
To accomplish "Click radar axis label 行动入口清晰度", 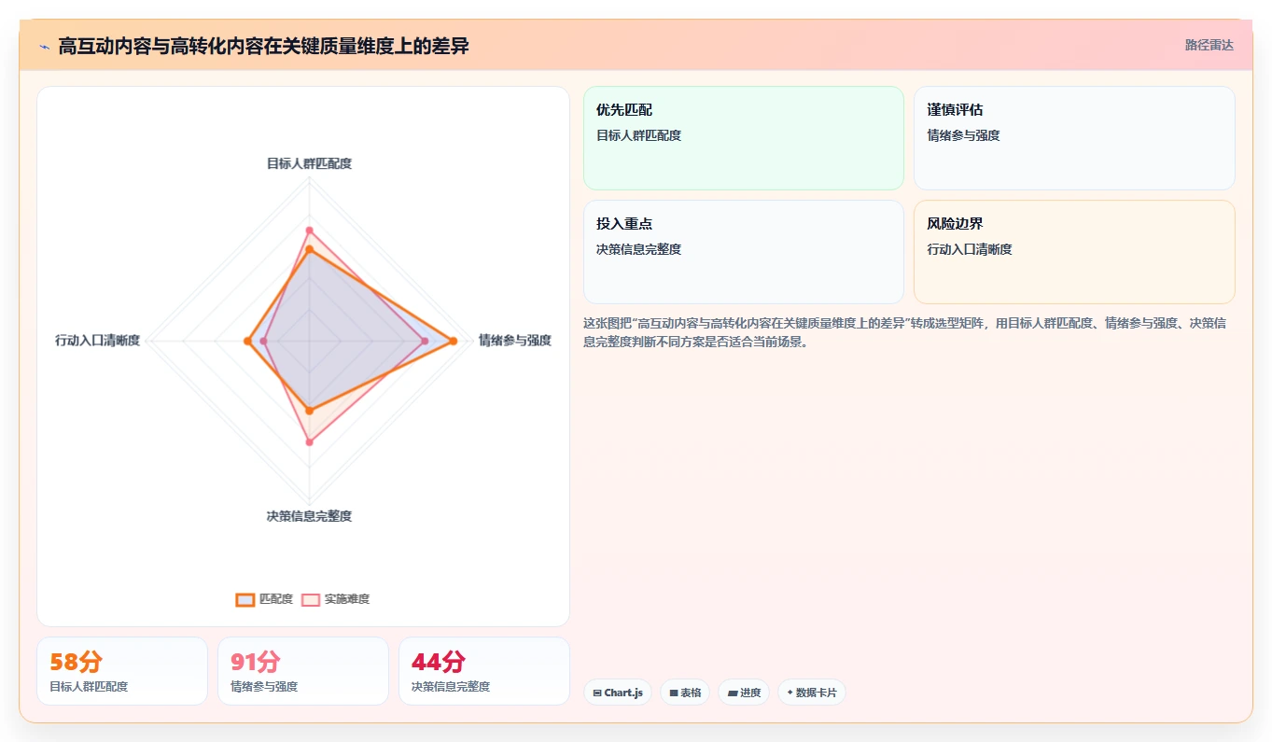I will pyautogui.click(x=97, y=341).
